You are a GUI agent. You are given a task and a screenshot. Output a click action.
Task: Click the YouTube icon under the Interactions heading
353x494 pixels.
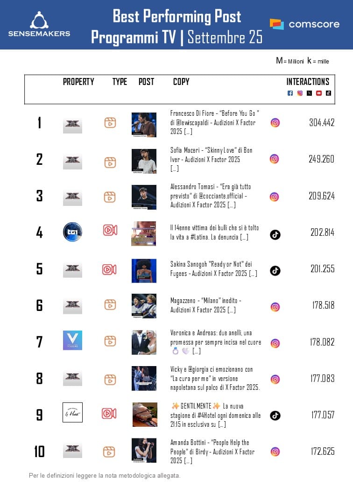pos(319,93)
